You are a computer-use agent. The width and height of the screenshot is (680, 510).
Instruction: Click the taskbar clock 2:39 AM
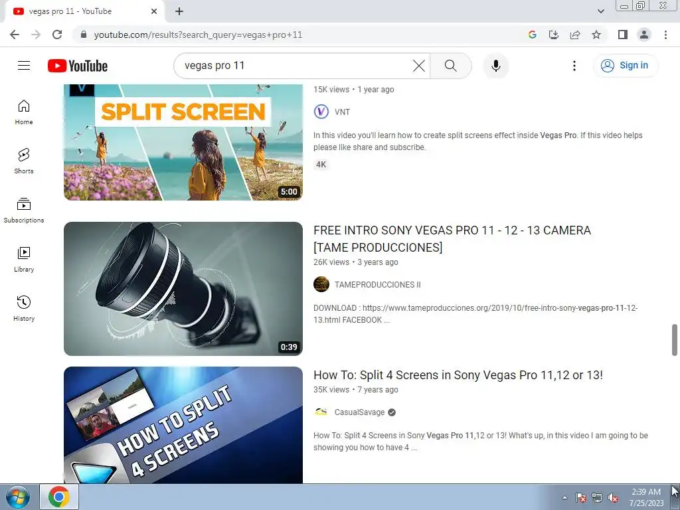click(x=646, y=497)
